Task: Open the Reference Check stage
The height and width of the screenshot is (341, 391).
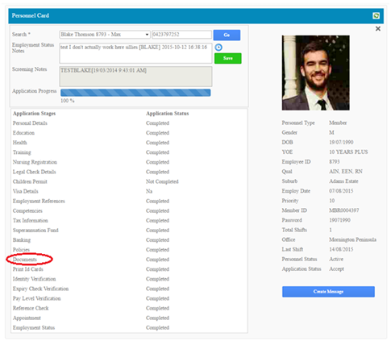Action: (x=31, y=308)
